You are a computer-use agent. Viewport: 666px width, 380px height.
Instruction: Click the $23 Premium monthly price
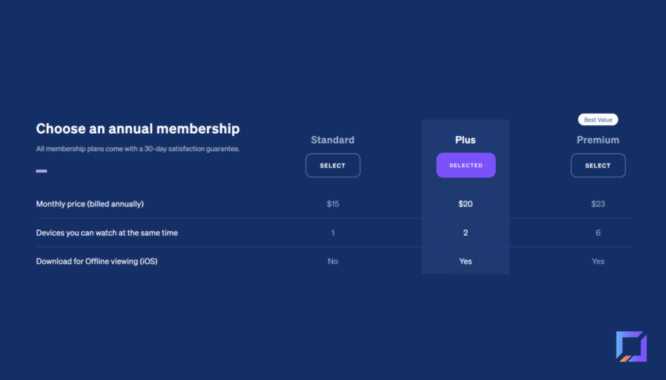(x=598, y=204)
